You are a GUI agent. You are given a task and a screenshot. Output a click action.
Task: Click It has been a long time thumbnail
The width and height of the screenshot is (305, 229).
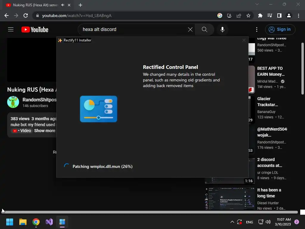coord(230,199)
